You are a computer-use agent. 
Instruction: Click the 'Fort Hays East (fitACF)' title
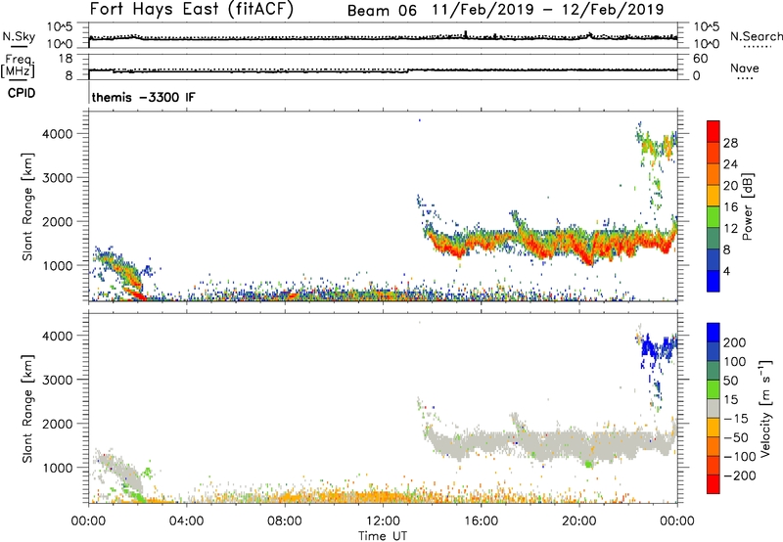pyautogui.click(x=192, y=10)
